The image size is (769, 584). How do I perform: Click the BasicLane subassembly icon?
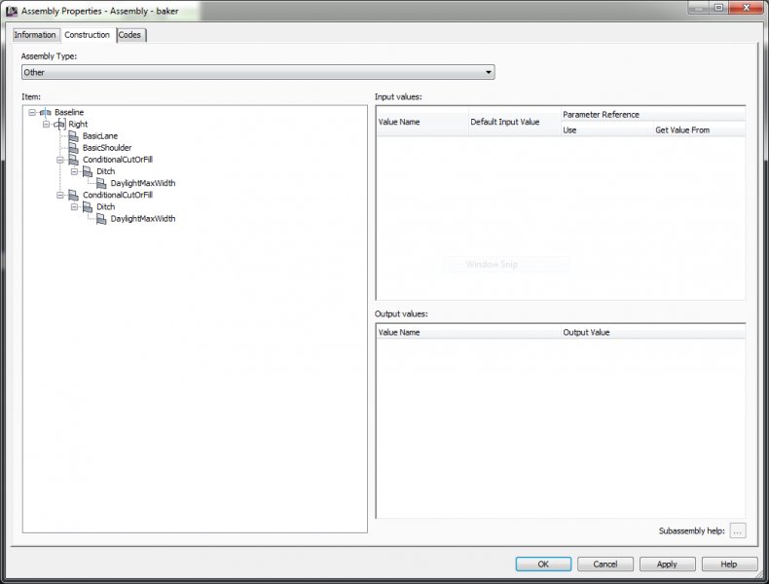74,136
